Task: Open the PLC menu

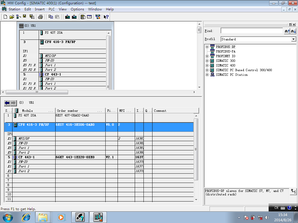Action: (52, 9)
